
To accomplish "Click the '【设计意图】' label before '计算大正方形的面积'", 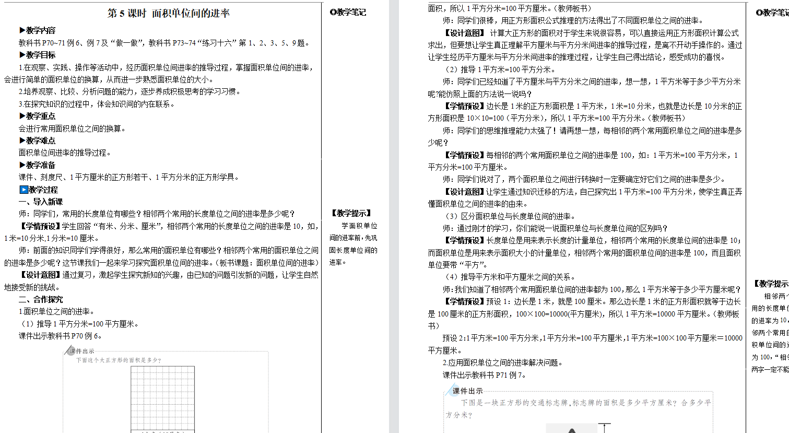I will click(464, 33).
